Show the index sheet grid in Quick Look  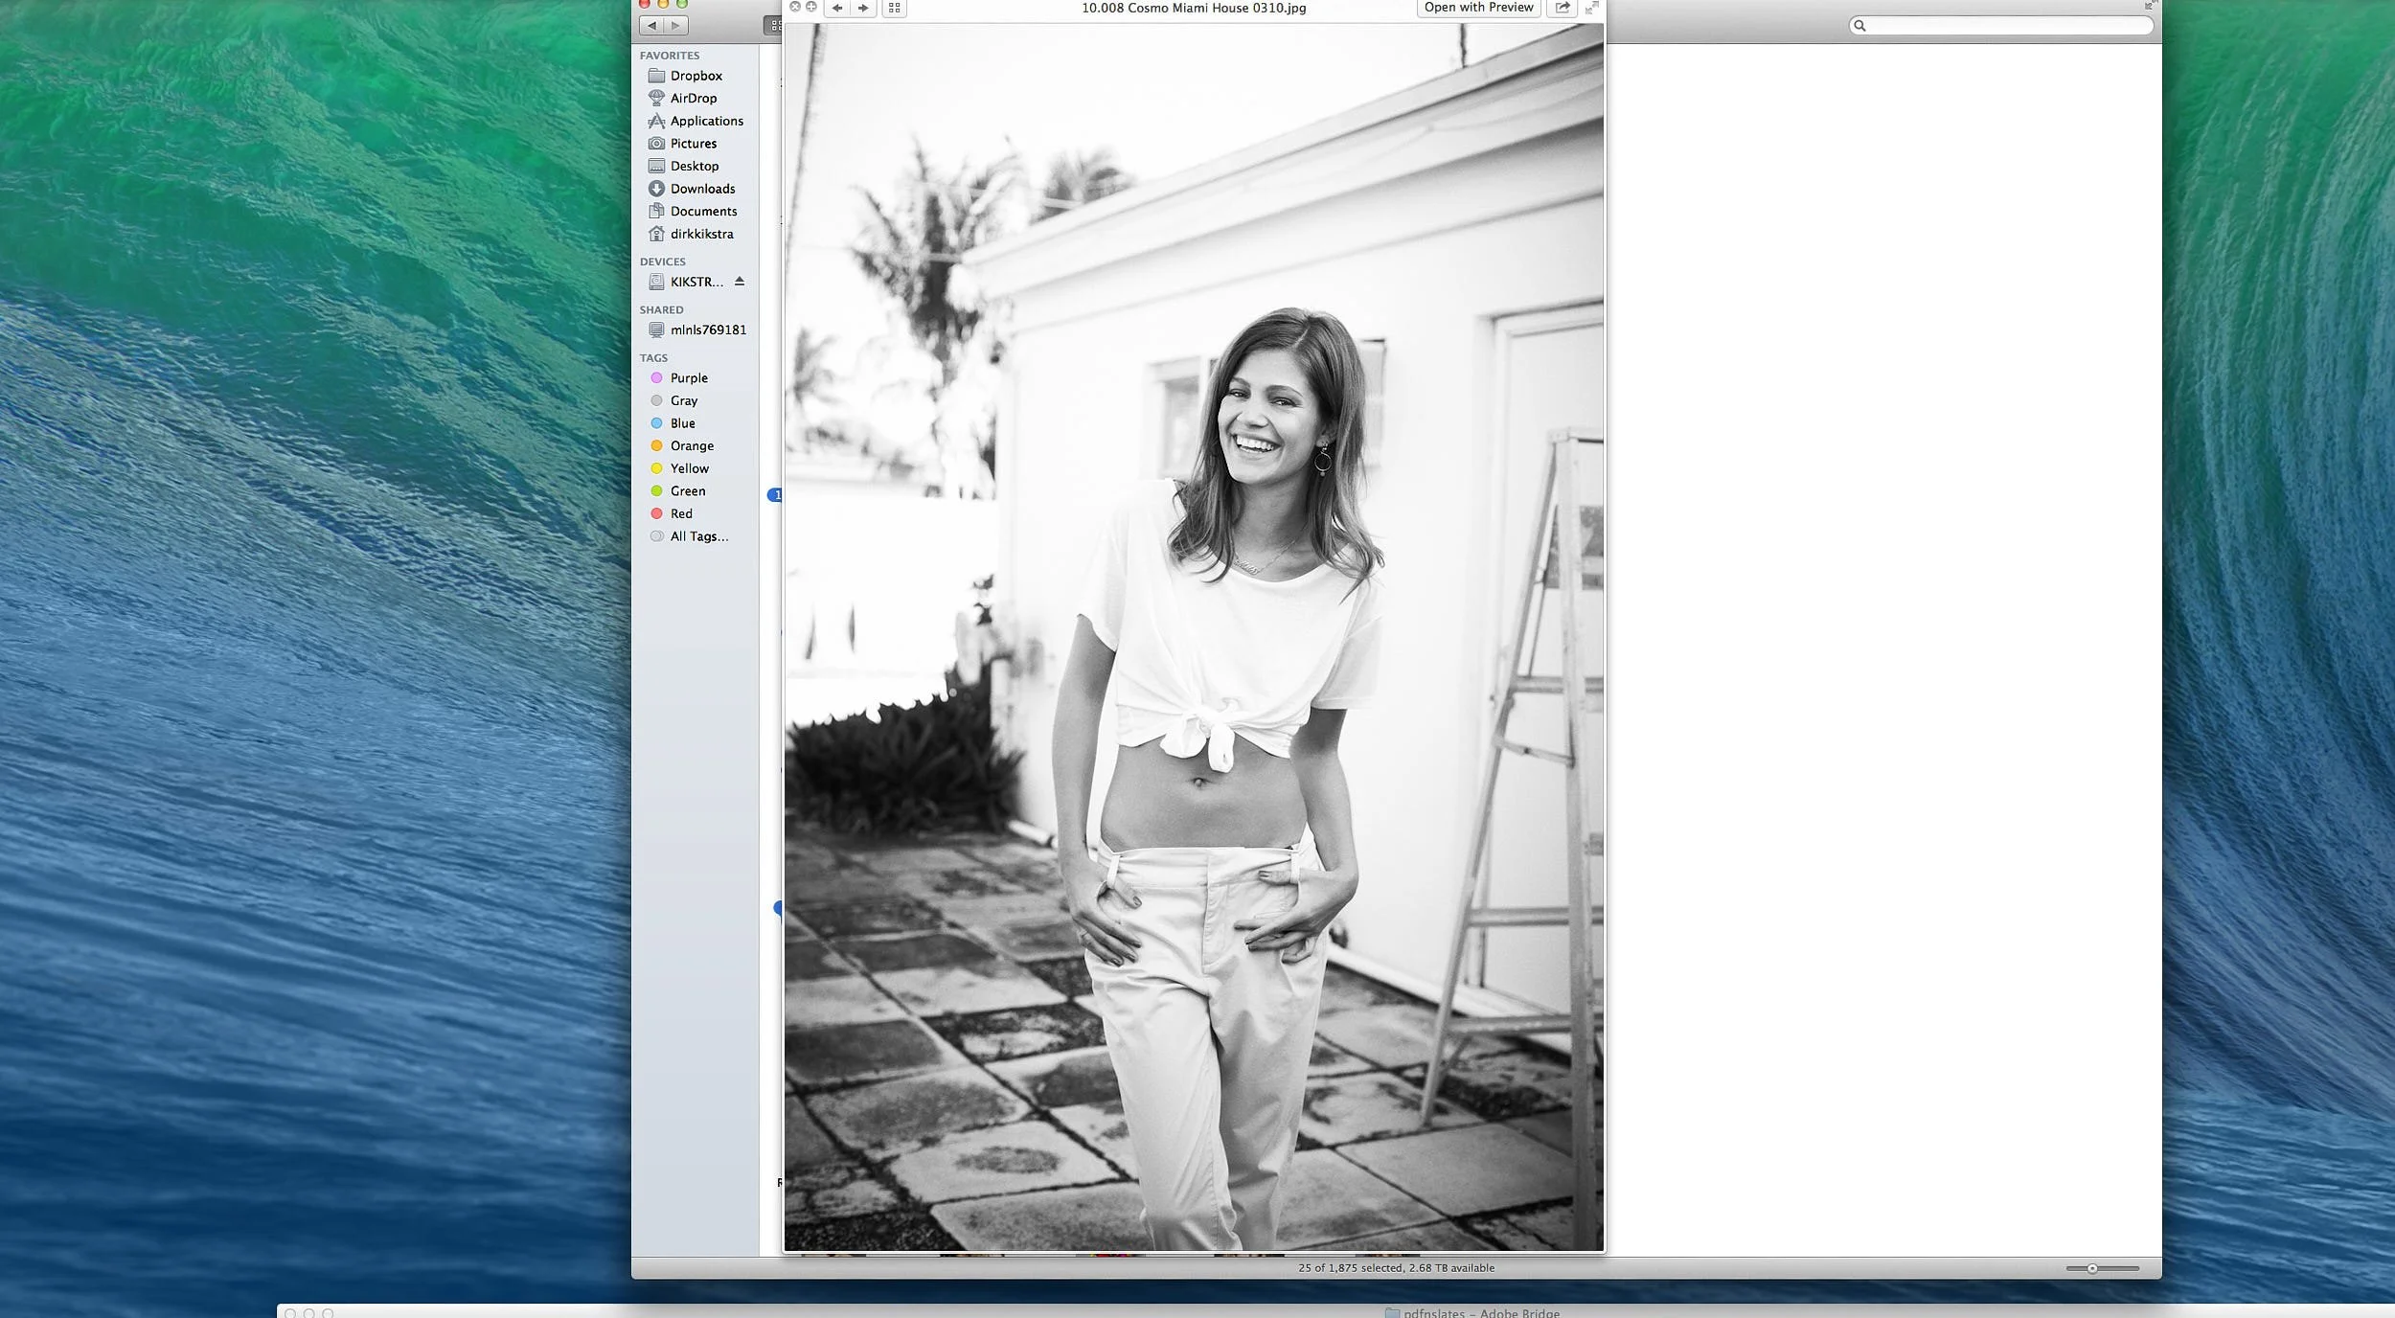[x=894, y=8]
